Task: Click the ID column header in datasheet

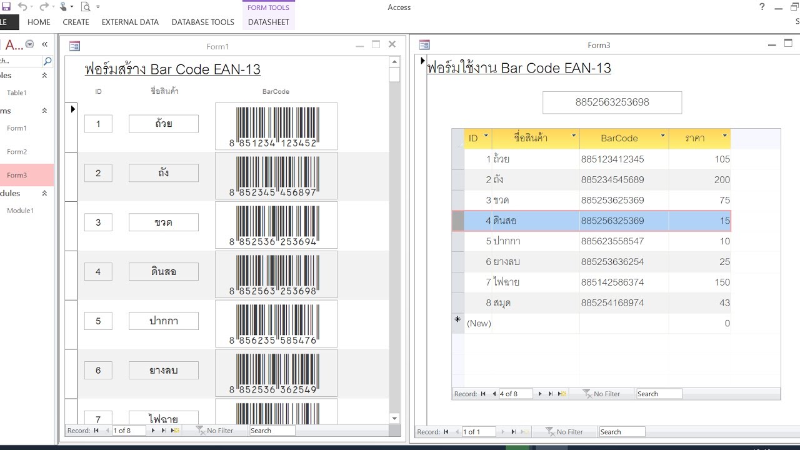Action: click(478, 138)
